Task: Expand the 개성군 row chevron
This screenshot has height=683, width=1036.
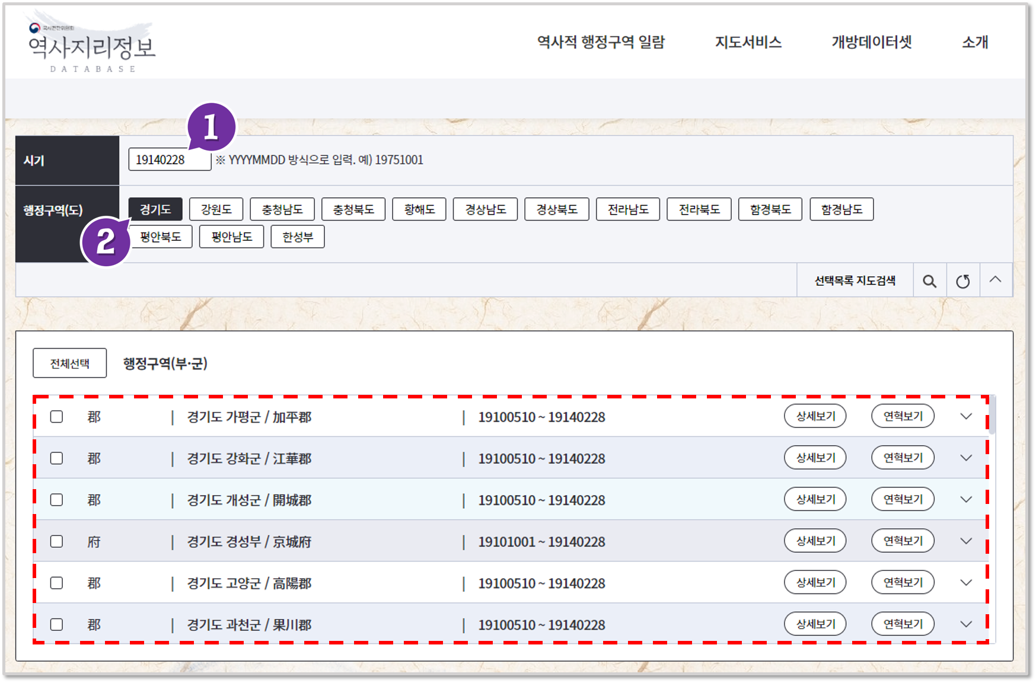Action: click(x=966, y=499)
